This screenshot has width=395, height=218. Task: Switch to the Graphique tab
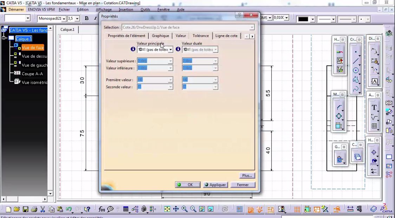(x=160, y=36)
